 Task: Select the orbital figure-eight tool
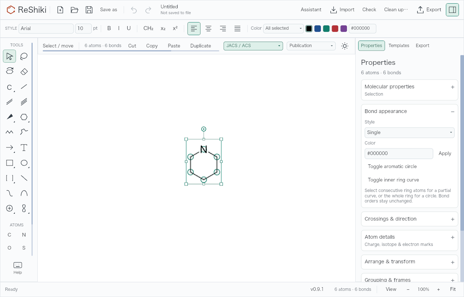pyautogui.click(x=24, y=208)
